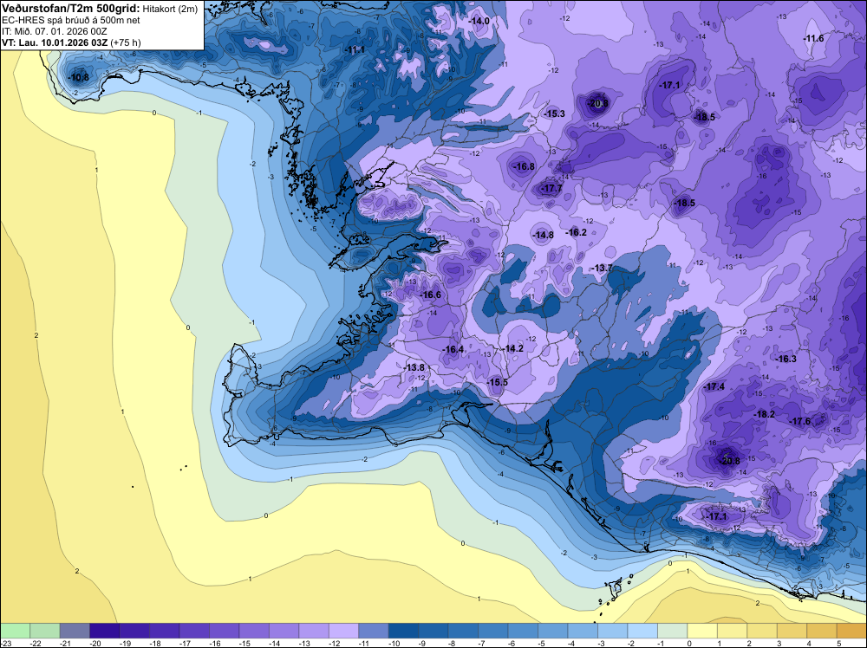Select the -1 pale green legend swatch

tap(672, 631)
